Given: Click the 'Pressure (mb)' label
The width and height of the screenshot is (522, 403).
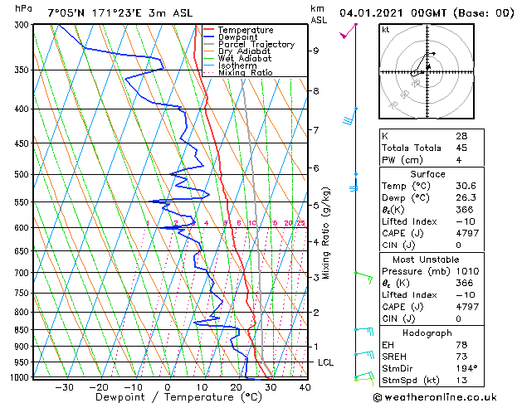Looking at the screenshot, I should pos(417,271).
